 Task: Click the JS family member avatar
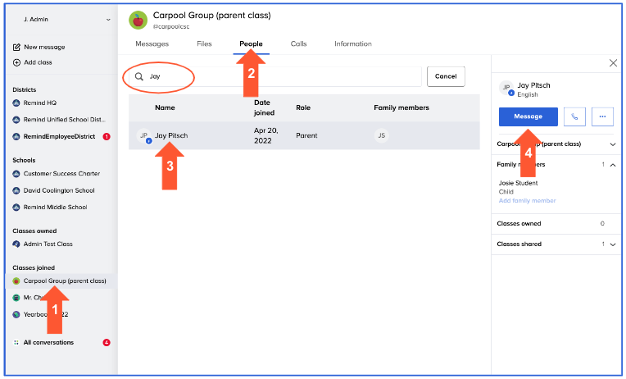pos(381,136)
